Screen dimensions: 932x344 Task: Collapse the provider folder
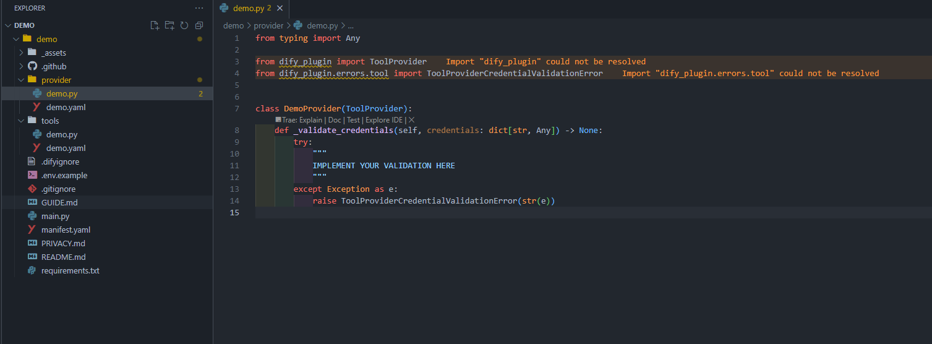coord(22,80)
